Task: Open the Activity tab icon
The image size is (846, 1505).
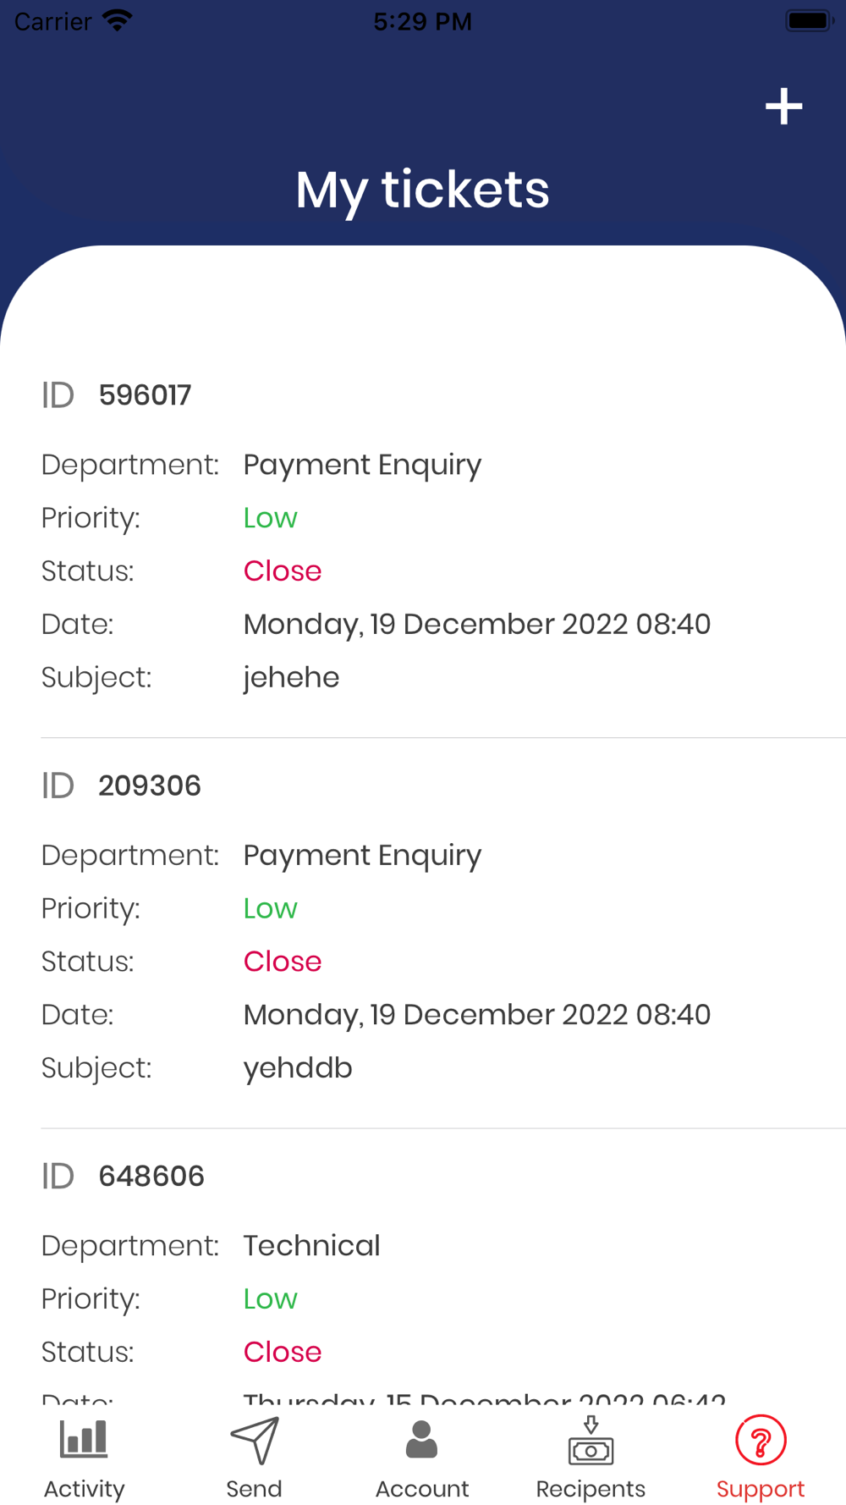Action: click(84, 1439)
